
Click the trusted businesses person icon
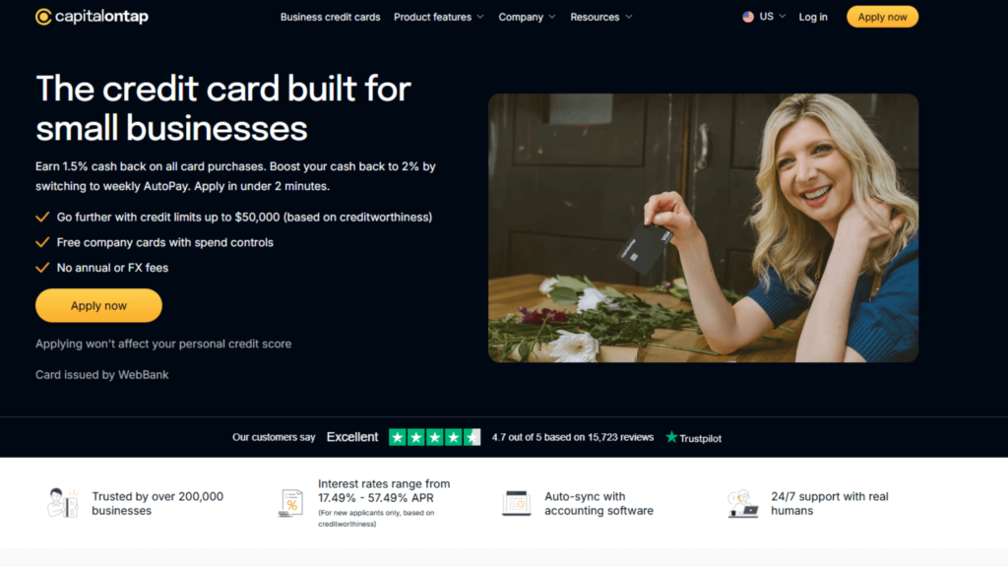pyautogui.click(x=63, y=503)
